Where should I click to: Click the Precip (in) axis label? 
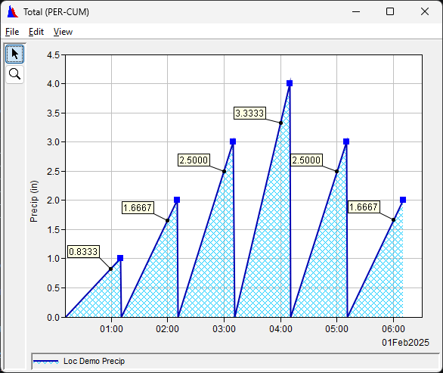[x=34, y=201]
